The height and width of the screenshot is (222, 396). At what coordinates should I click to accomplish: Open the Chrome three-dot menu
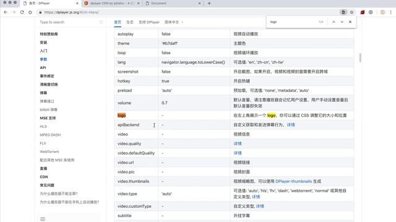[390, 12]
